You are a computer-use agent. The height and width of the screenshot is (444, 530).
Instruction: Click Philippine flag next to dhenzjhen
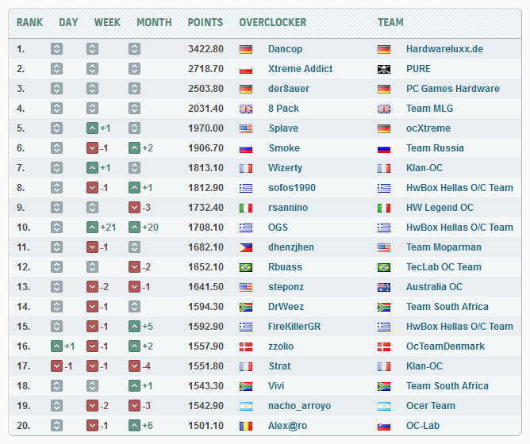pos(246,247)
